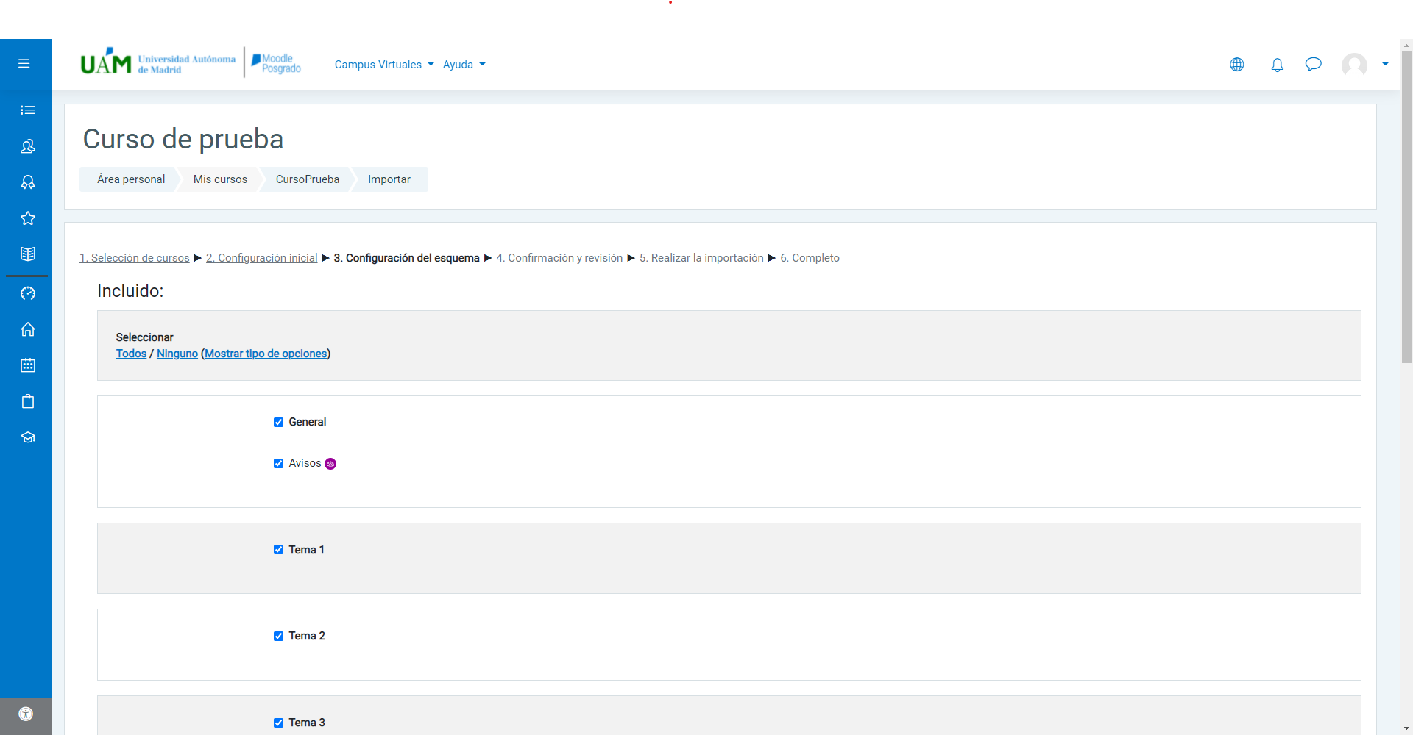This screenshot has height=735, width=1413.
Task: Click Mostrar tipo de opciones link
Action: click(x=266, y=354)
